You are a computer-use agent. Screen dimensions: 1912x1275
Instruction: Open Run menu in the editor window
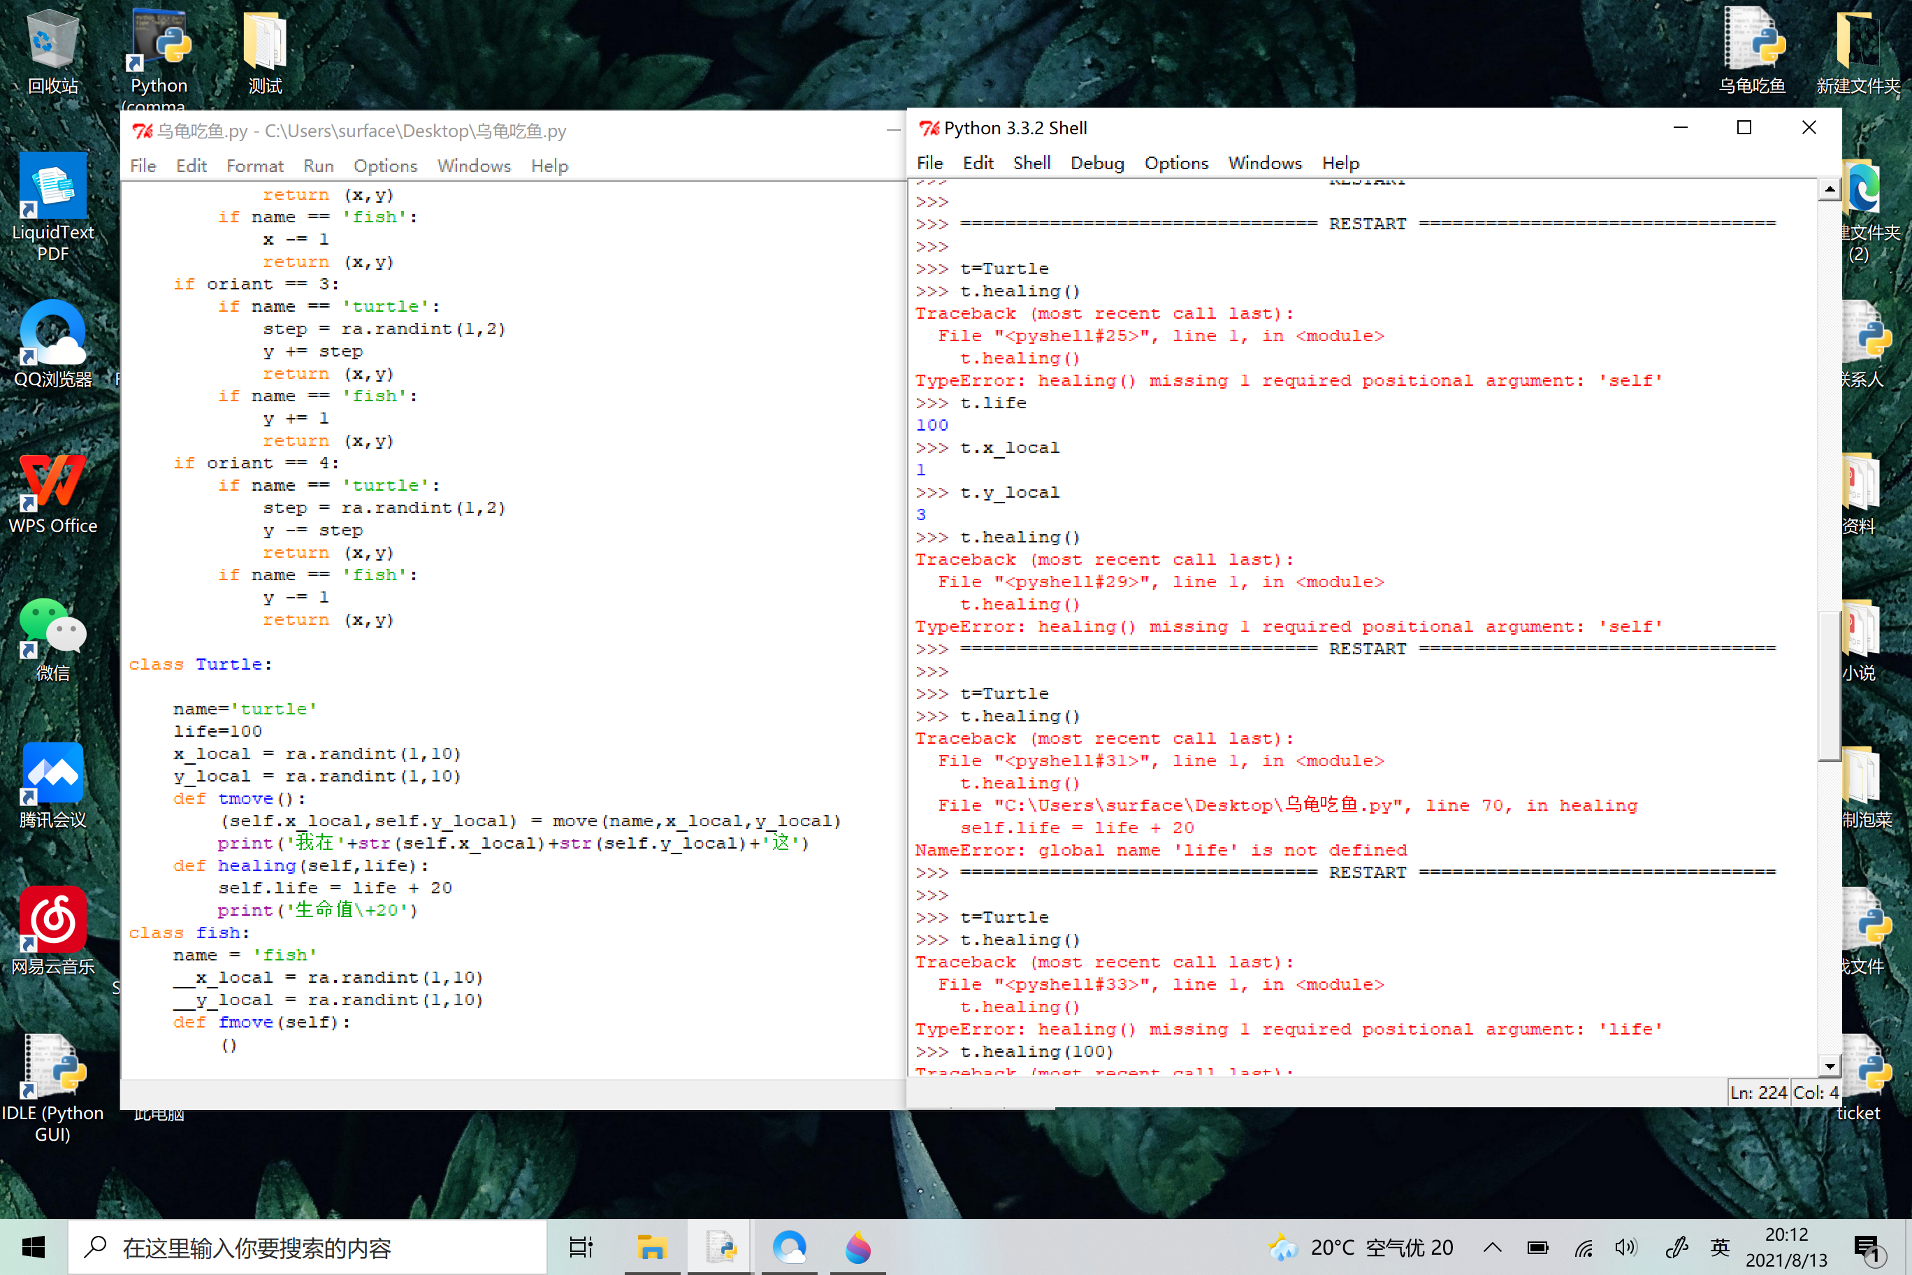click(x=319, y=166)
